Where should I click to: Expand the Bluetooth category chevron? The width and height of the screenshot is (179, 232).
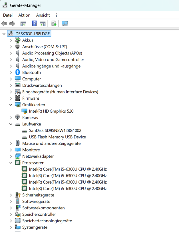[11, 72]
